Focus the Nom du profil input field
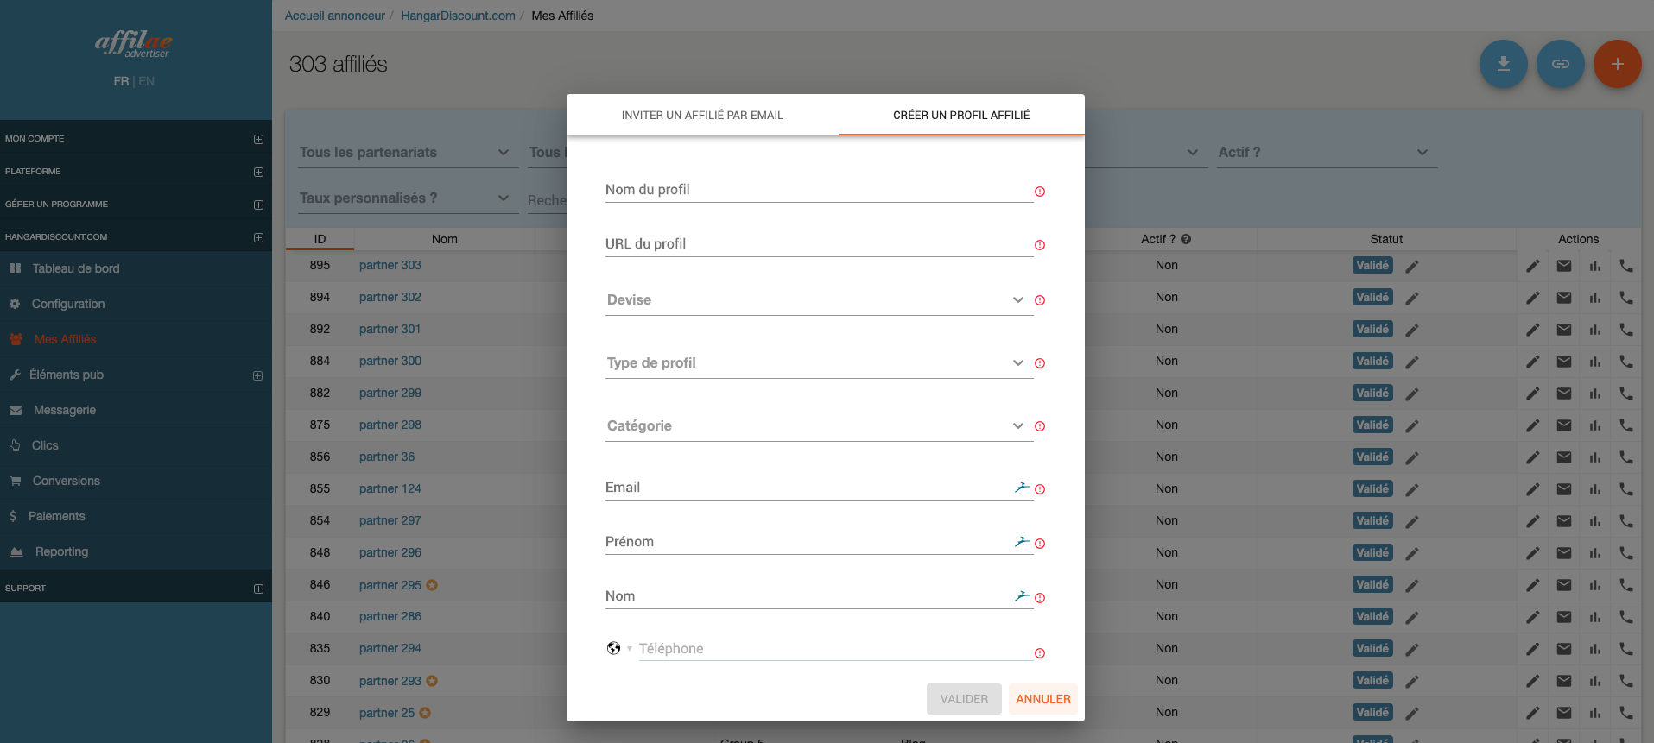Screen dimensions: 1654x743 pos(818,190)
